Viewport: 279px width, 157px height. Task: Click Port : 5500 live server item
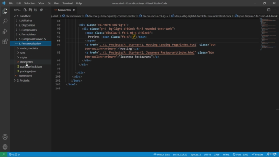pos(240,154)
